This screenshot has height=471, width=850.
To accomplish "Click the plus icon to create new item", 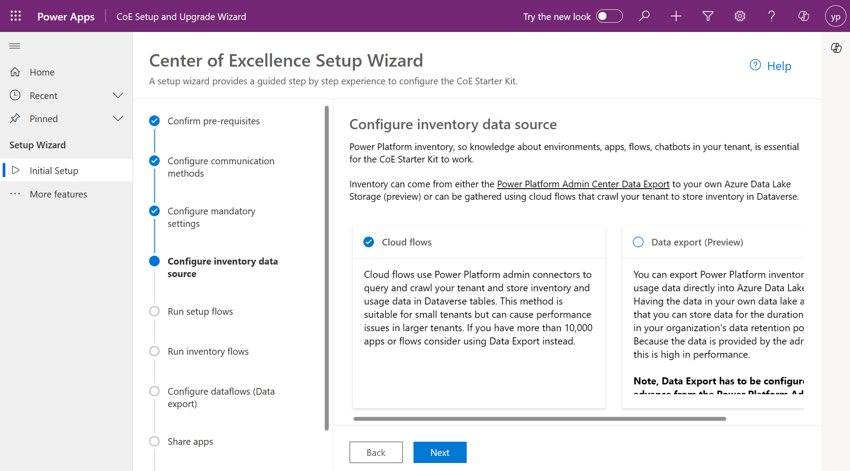I will click(x=676, y=16).
